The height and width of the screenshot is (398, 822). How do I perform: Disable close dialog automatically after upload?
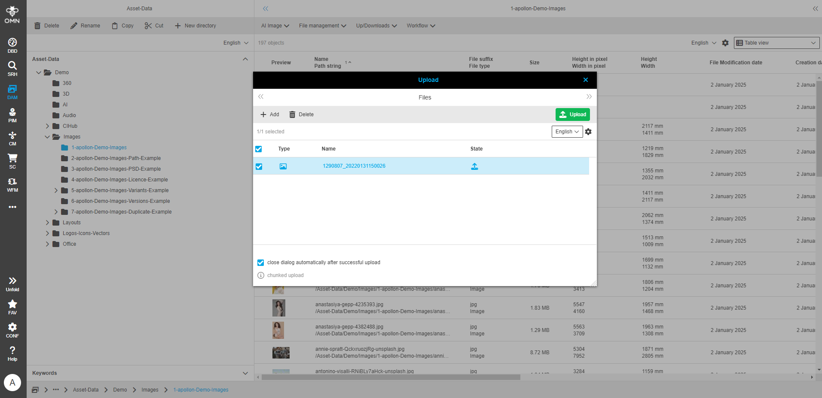[x=260, y=262]
